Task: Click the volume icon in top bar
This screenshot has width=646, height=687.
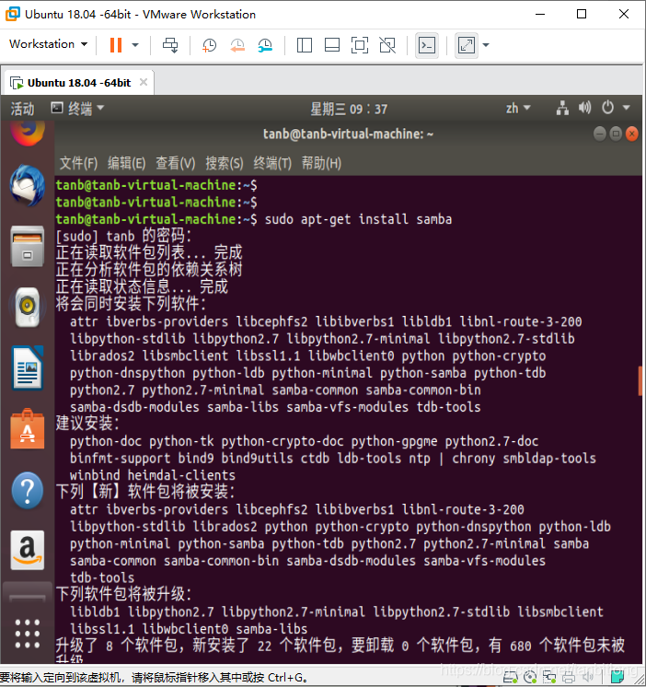Action: coord(584,108)
